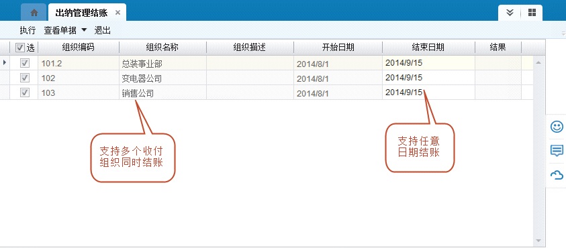The width and height of the screenshot is (566, 248).
Task: Click the 执行 toolbar button
Action: 28,30
